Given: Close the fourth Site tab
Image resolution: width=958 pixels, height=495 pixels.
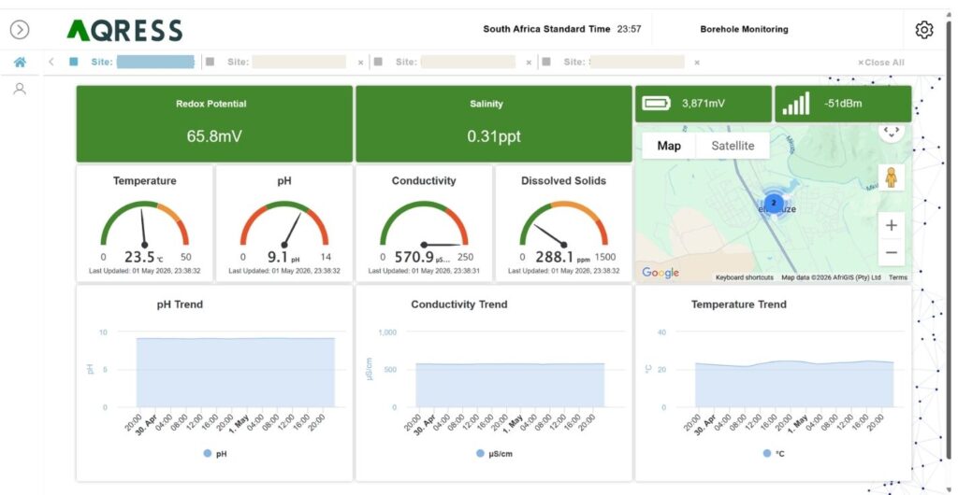Looking at the screenshot, I should click(696, 63).
